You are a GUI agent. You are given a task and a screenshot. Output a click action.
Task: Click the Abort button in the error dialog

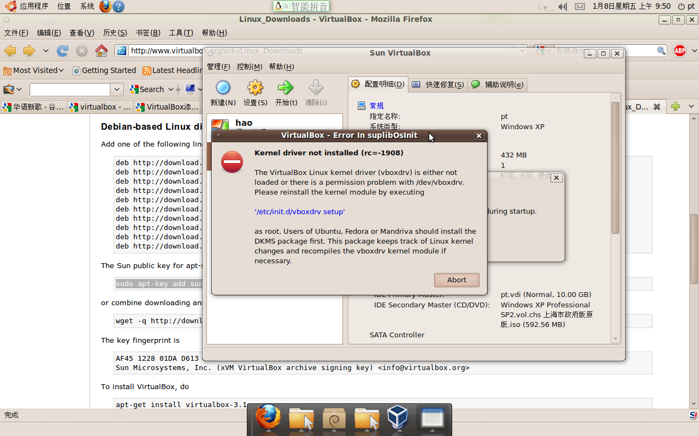tap(457, 280)
